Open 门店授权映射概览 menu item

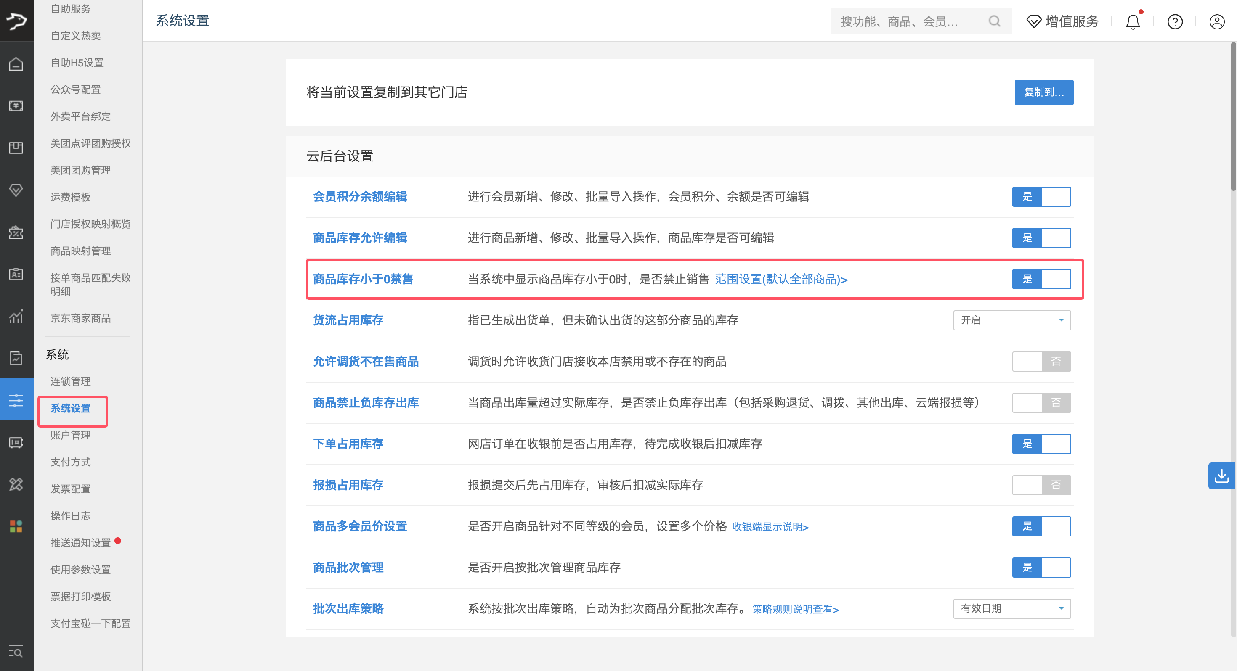91,224
